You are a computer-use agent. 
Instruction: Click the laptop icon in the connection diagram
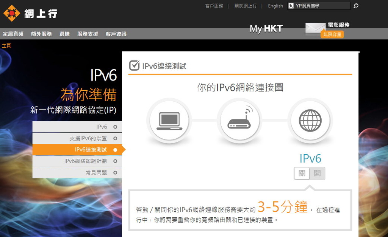click(169, 120)
